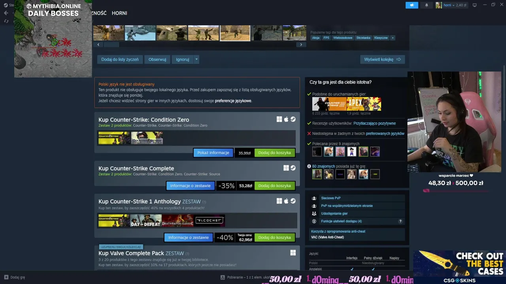Click the Obserwuj button
Viewport: 506px width, 284px height.
point(157,60)
